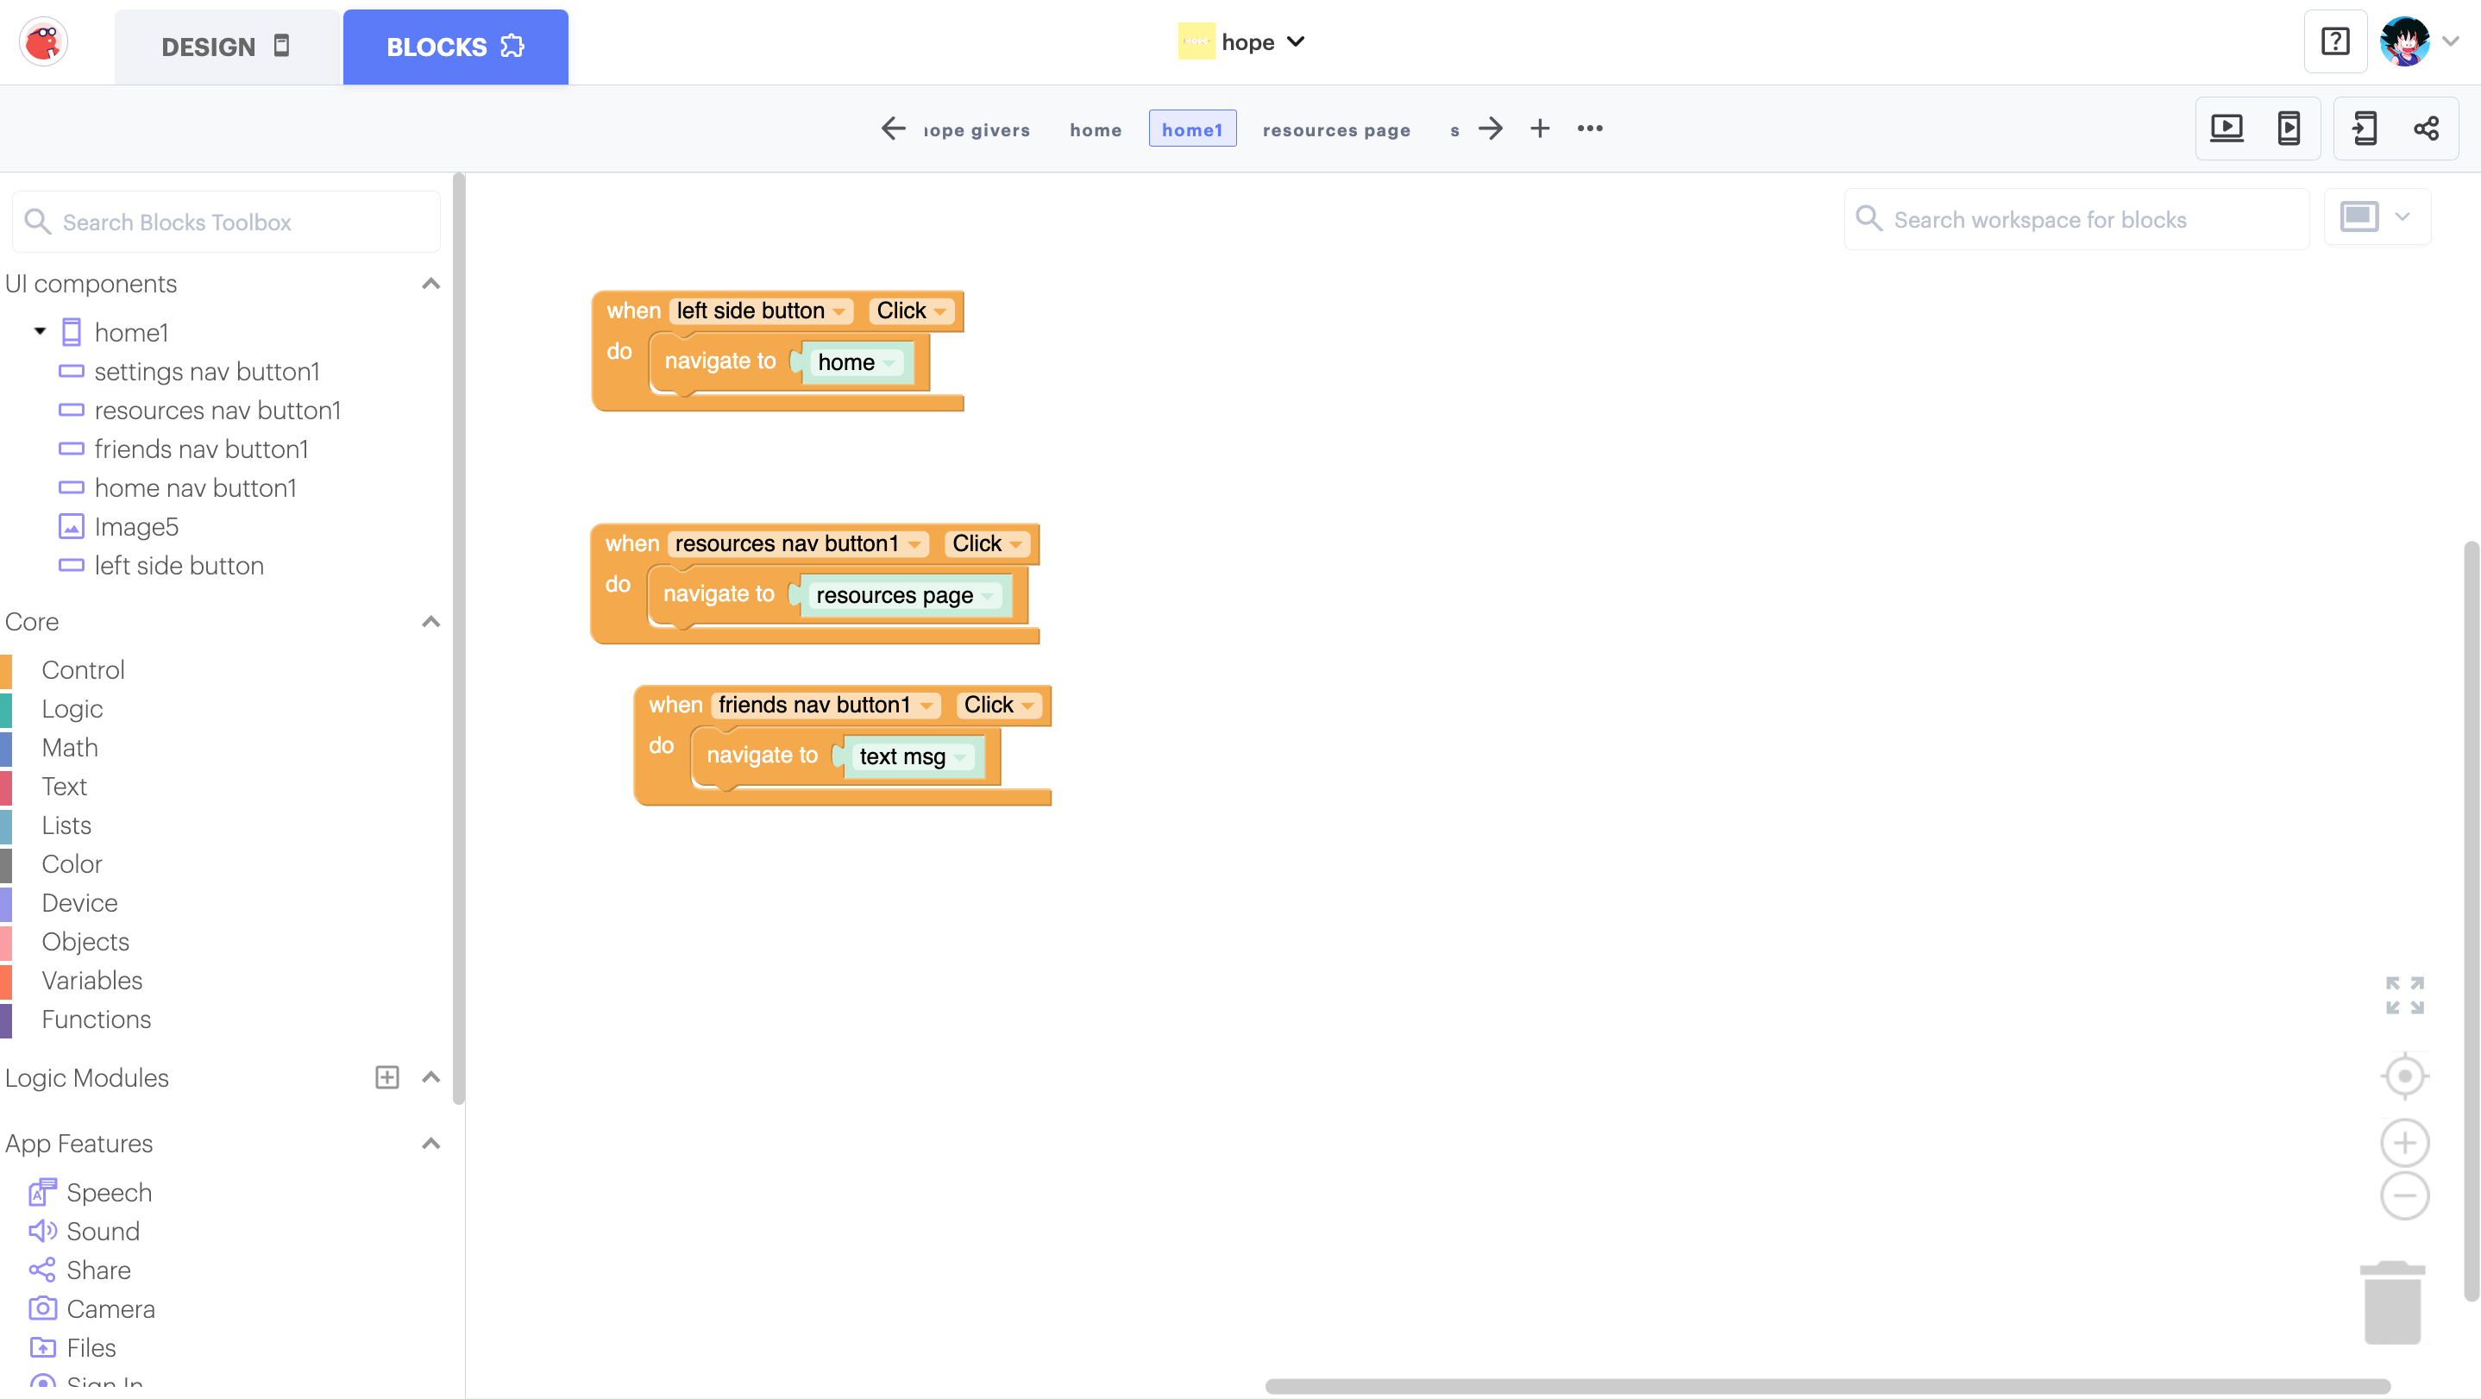Open the hope project dropdown
The image size is (2481, 1399).
click(x=1295, y=41)
